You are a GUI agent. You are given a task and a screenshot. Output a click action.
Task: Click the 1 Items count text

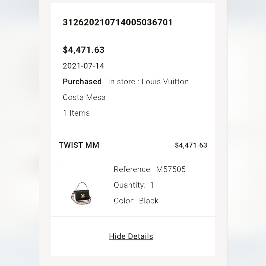click(x=76, y=113)
